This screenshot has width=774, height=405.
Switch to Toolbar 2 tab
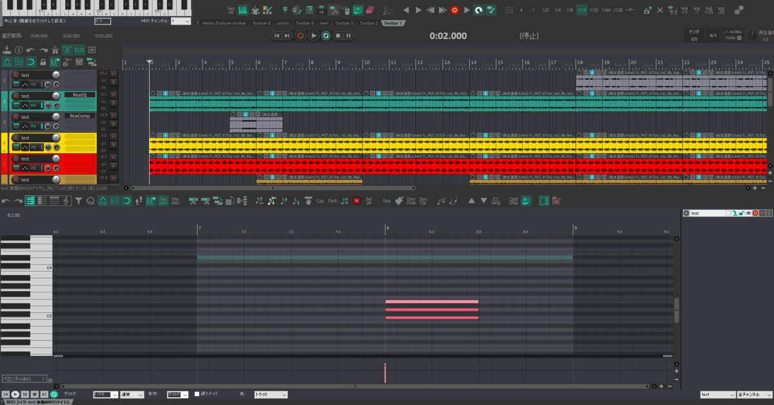pos(368,23)
